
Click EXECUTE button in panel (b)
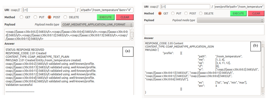pos(238,14)
